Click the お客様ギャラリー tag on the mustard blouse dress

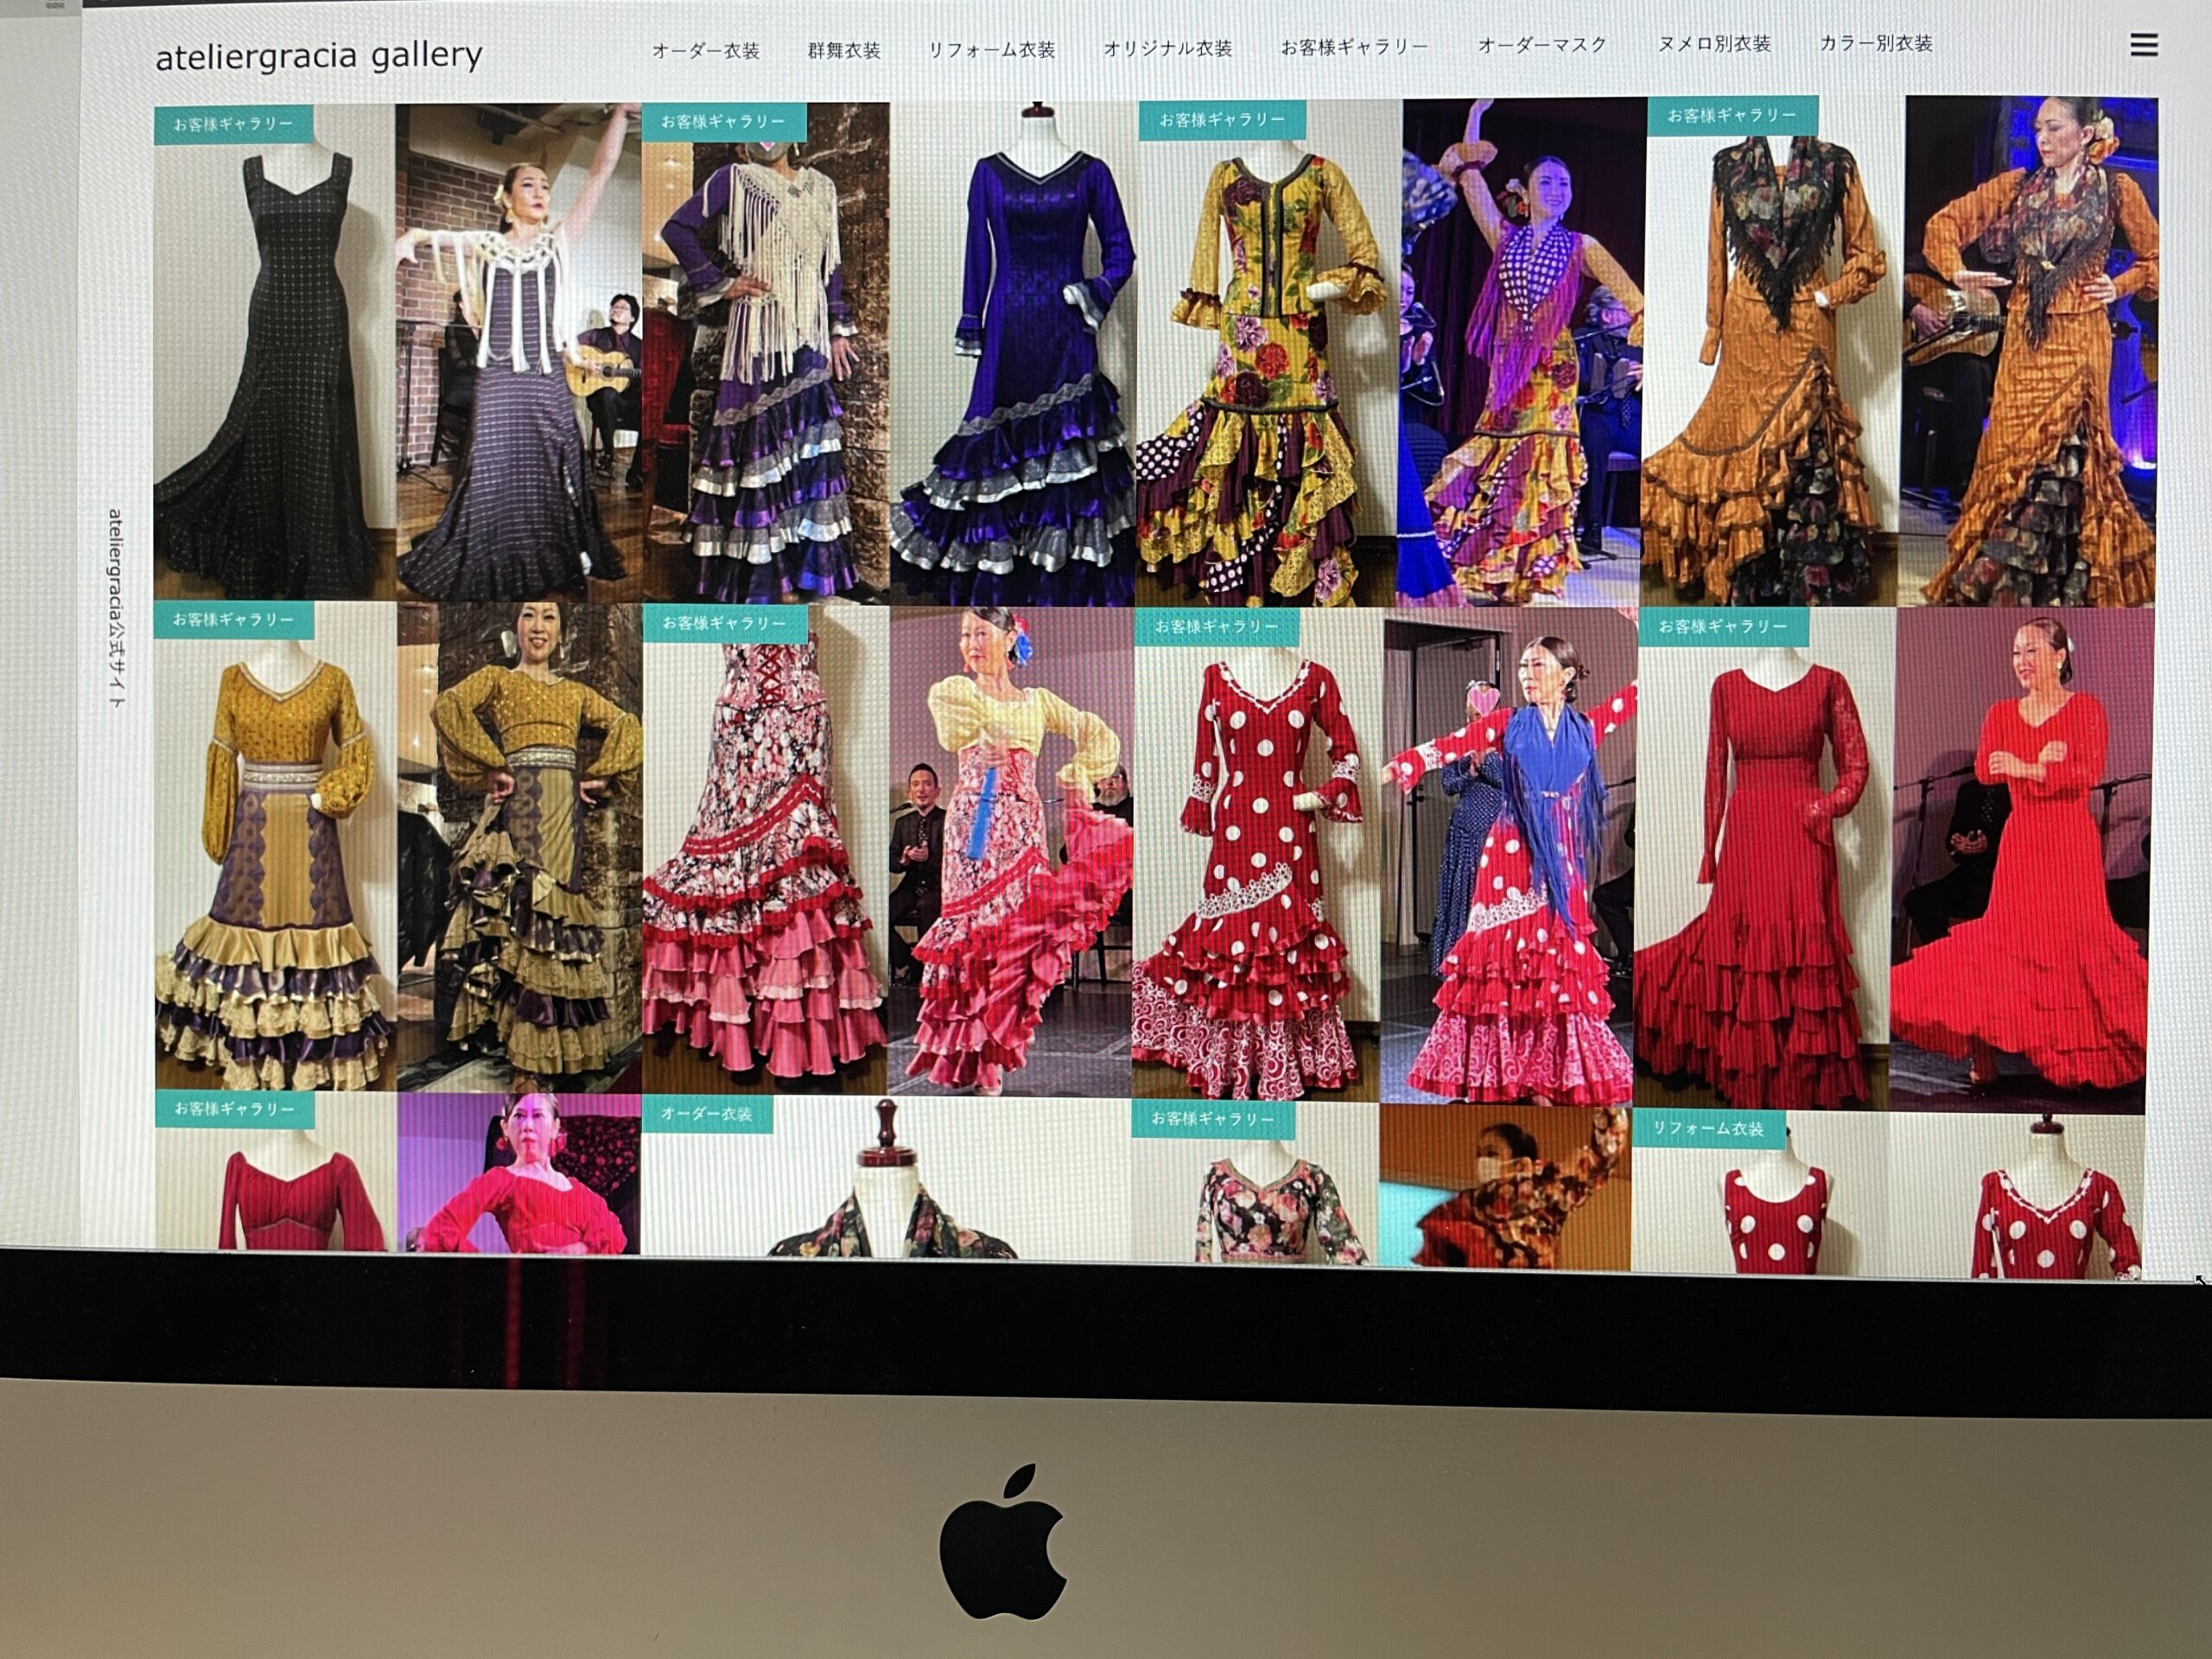[233, 620]
